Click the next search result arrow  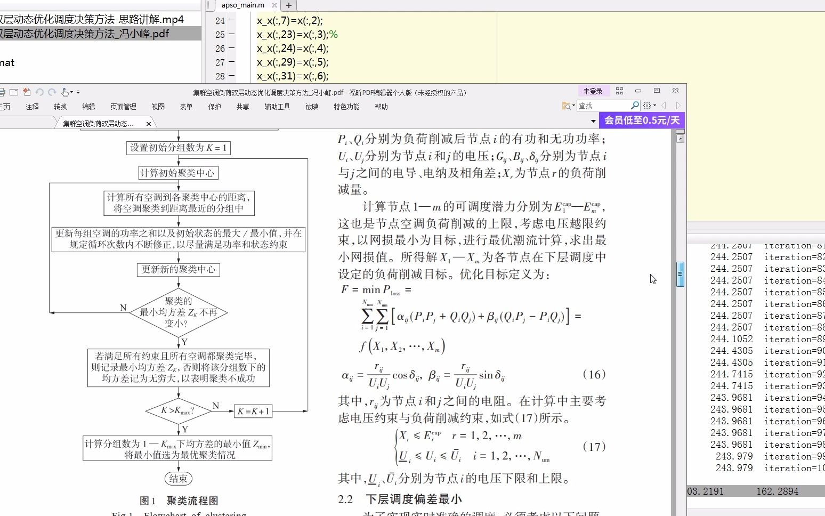[x=678, y=106]
